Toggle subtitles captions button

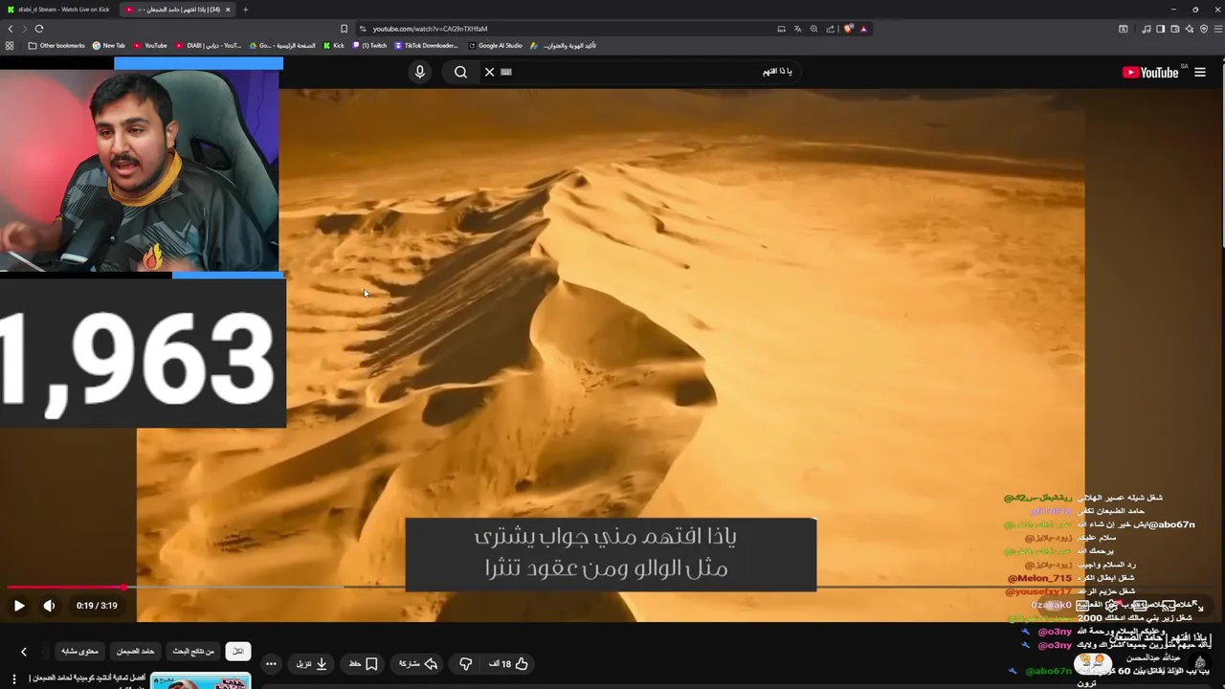click(x=1082, y=606)
